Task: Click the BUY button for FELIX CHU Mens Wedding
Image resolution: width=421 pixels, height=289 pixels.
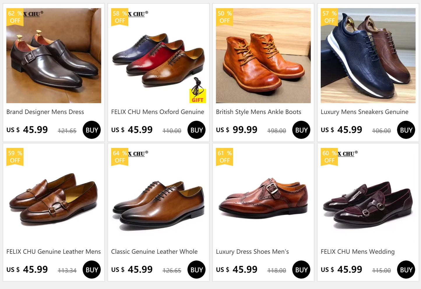Action: (406, 269)
